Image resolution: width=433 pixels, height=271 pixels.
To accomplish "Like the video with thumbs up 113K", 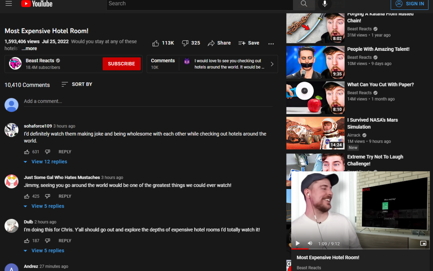I will 163,43.
